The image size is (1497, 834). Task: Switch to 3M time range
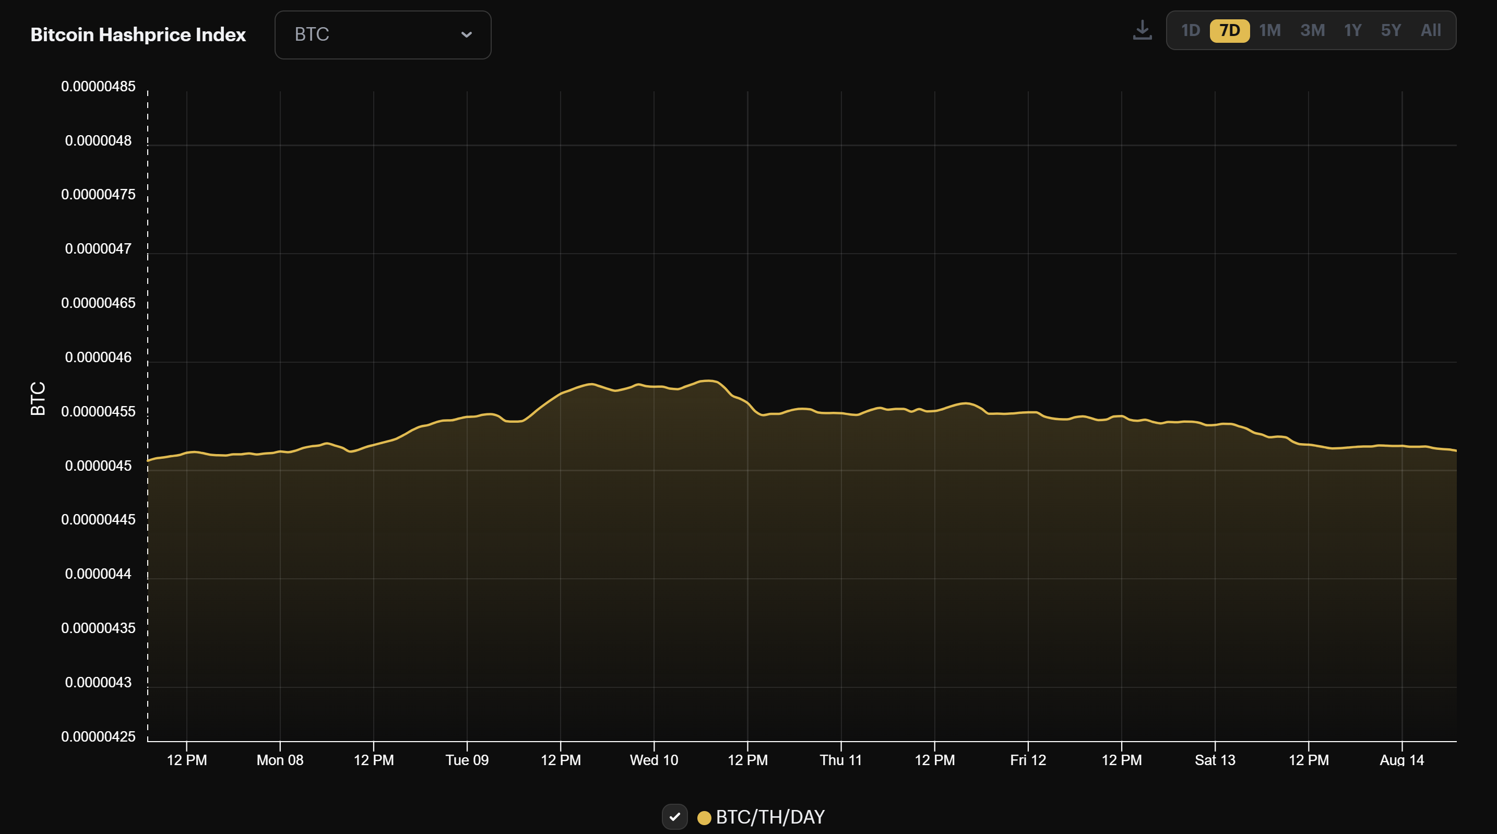coord(1312,31)
